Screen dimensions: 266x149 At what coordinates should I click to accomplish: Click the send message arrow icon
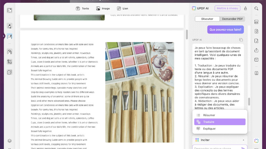click(x=243, y=148)
